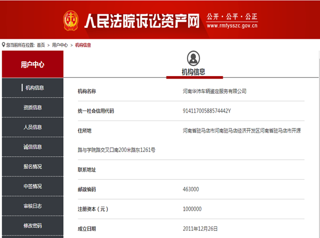Click the 公开·公平·公正 slogan text

[x=232, y=17]
